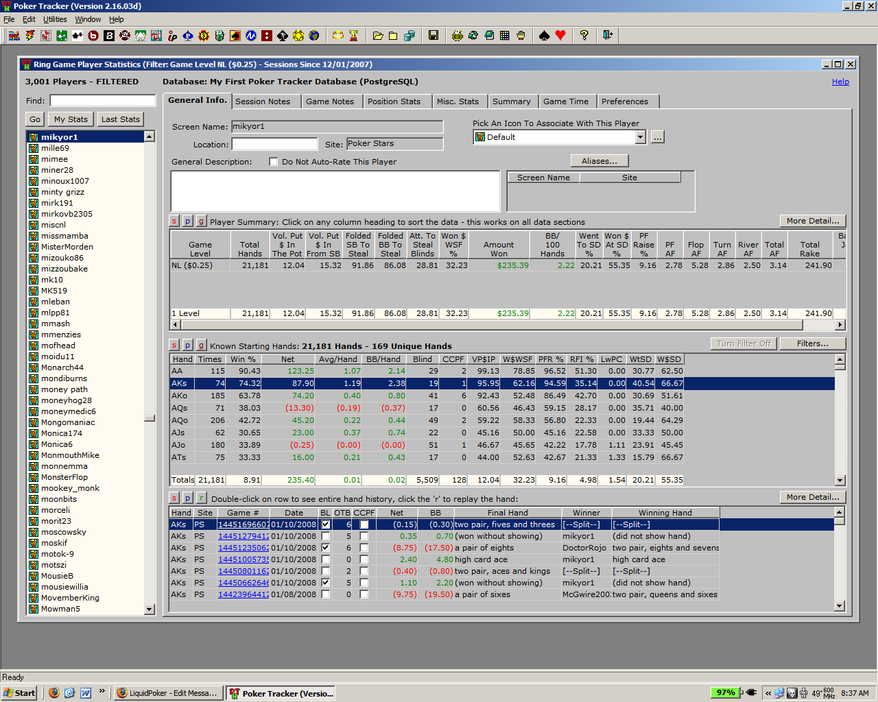Open game number 14451279411 link
Screen dimensions: 878x702
pyautogui.click(x=244, y=536)
